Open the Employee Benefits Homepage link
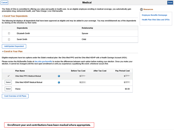Image resolution: width=174 pixels, height=130 pixels. coord(154,15)
